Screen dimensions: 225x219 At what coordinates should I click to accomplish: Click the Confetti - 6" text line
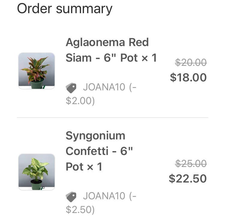pos(99,151)
